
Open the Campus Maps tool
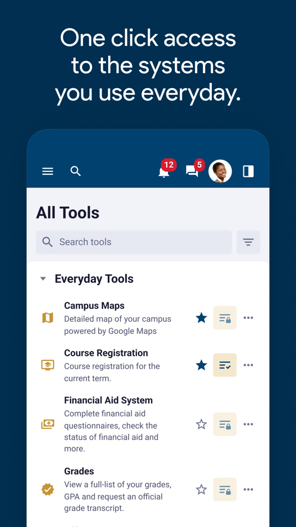94,306
